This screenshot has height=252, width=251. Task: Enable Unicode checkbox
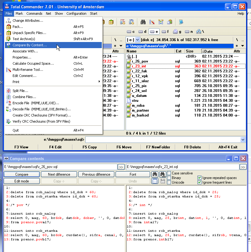(x=169, y=182)
